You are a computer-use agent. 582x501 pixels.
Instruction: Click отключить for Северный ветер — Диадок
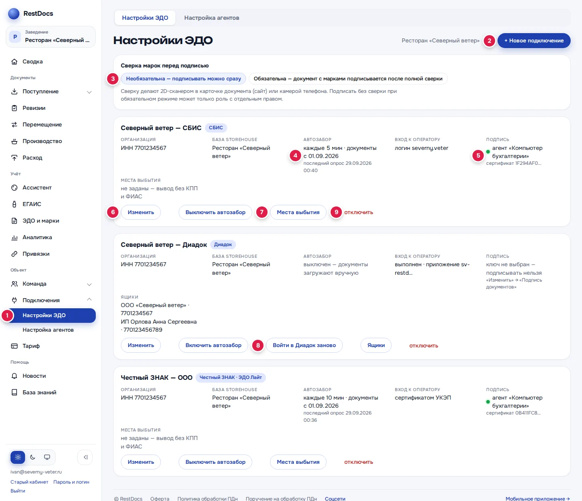(x=424, y=346)
